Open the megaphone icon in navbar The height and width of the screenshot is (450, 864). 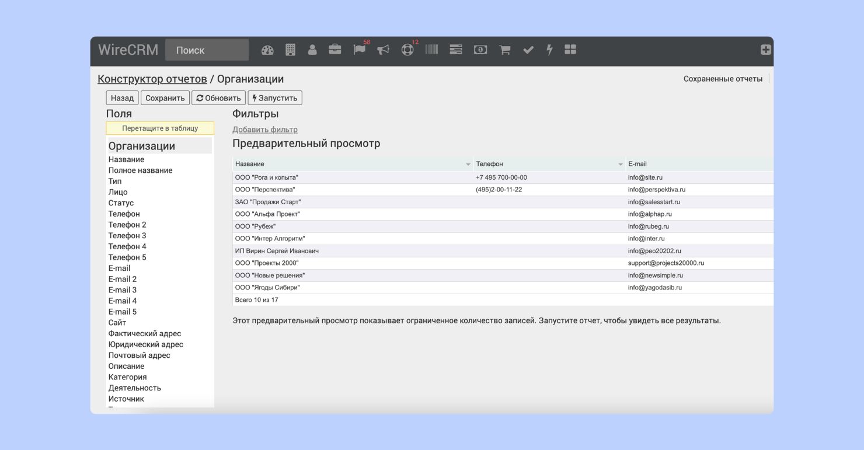coord(383,50)
